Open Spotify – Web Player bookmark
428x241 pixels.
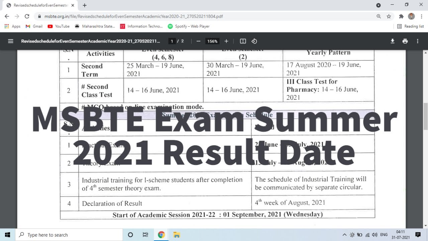click(x=189, y=26)
